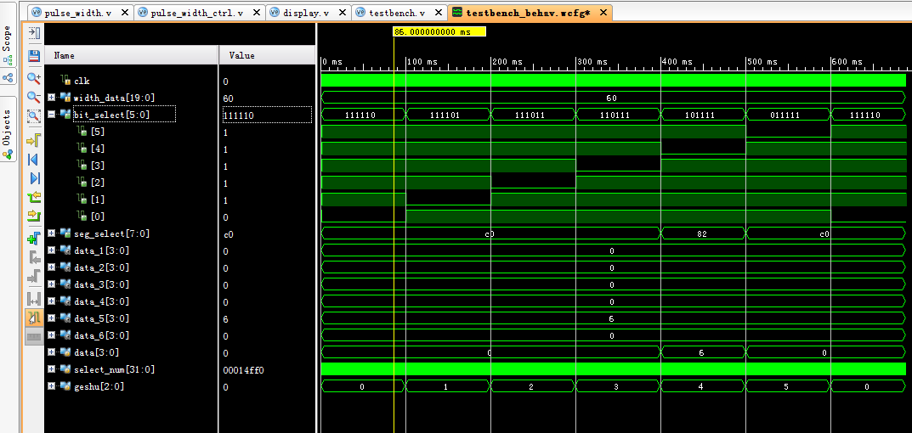Click the Zoom Fit icon

pyautogui.click(x=34, y=117)
